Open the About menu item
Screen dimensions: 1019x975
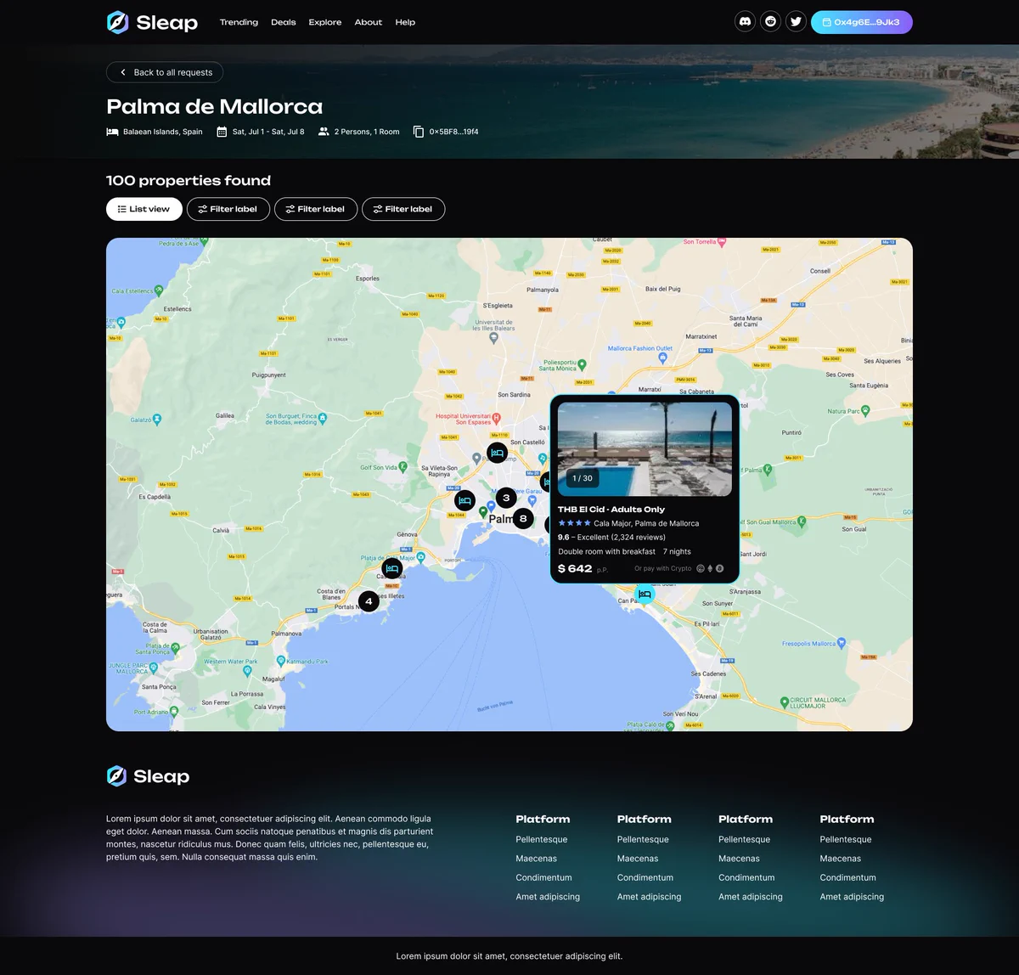pos(369,22)
